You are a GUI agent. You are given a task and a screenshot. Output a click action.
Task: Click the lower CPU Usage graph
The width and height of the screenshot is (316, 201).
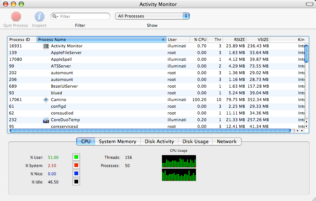pyautogui.click(x=179, y=175)
